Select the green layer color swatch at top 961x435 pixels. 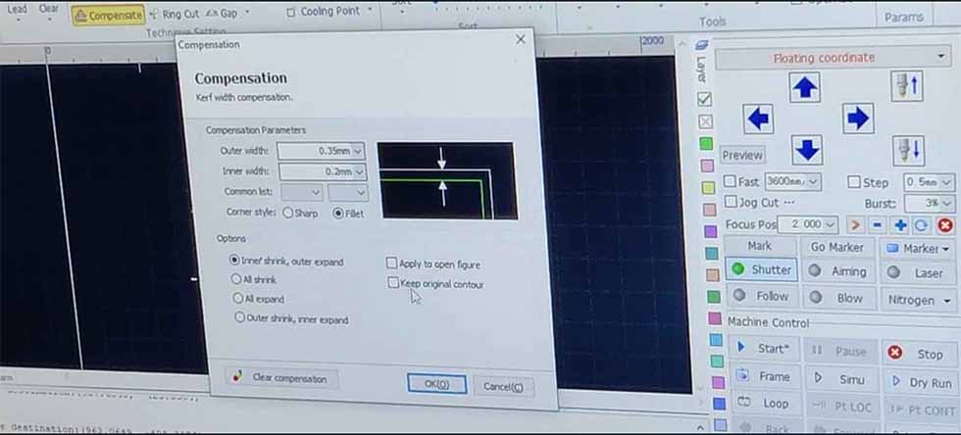pos(706,144)
